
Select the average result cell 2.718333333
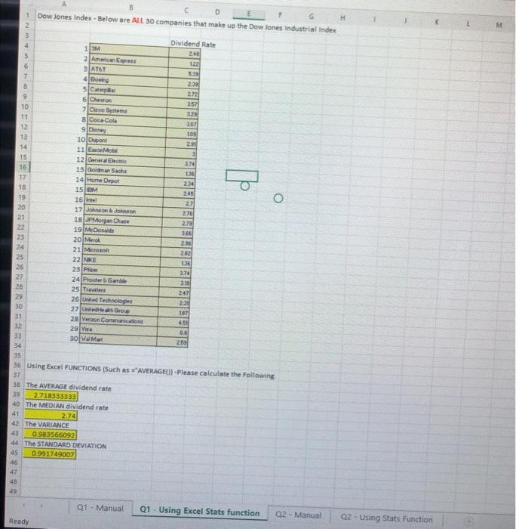point(51,395)
